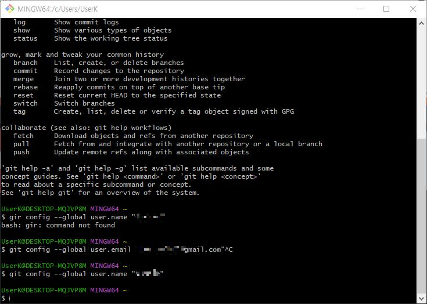Click the 'rebase' command name
Image resolution: width=427 pixels, height=304 pixels.
pos(26,87)
